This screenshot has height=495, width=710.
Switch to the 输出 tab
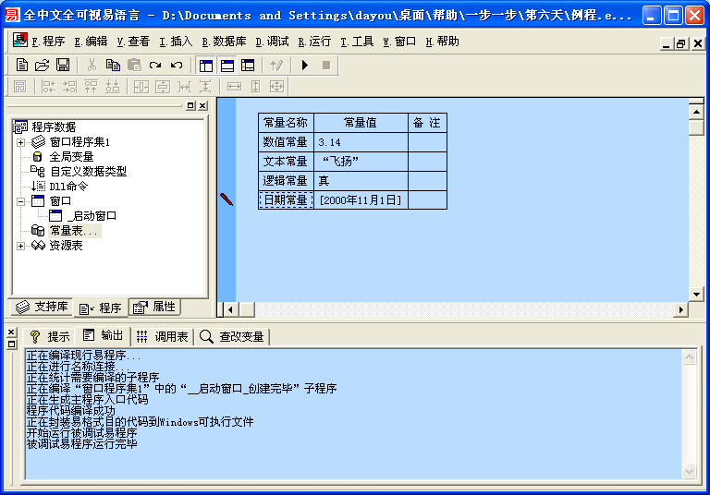click(103, 336)
